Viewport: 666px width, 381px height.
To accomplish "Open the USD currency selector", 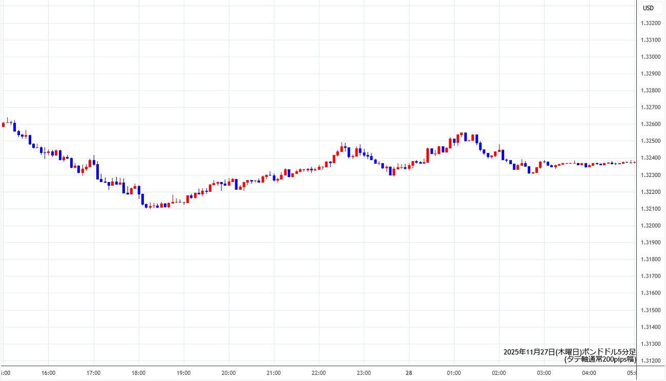I will [x=648, y=8].
